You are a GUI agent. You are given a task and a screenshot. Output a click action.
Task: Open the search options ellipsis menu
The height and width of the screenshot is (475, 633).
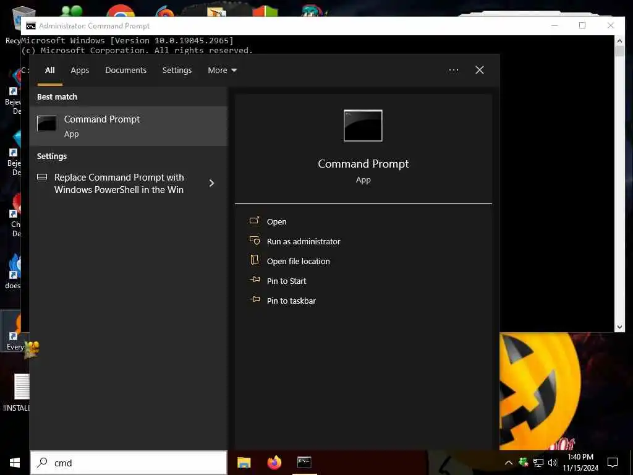click(x=453, y=71)
